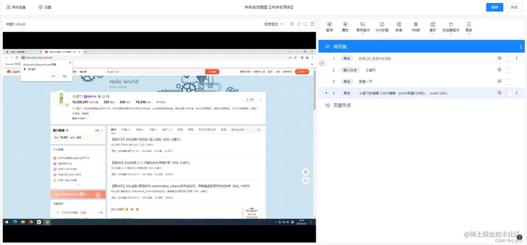Viewport: 527px width, 245px height.
Task: Run step 4 play icon
Action: (x=499, y=93)
